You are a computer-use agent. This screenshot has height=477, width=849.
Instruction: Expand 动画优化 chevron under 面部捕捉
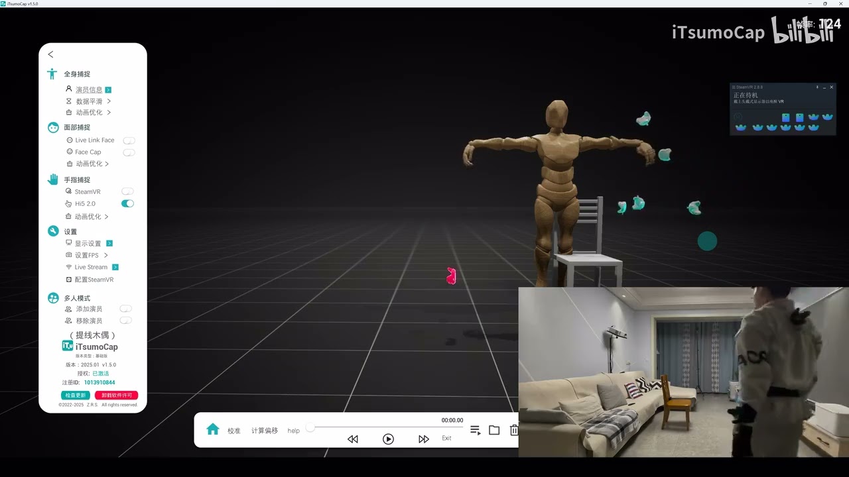[107, 164]
